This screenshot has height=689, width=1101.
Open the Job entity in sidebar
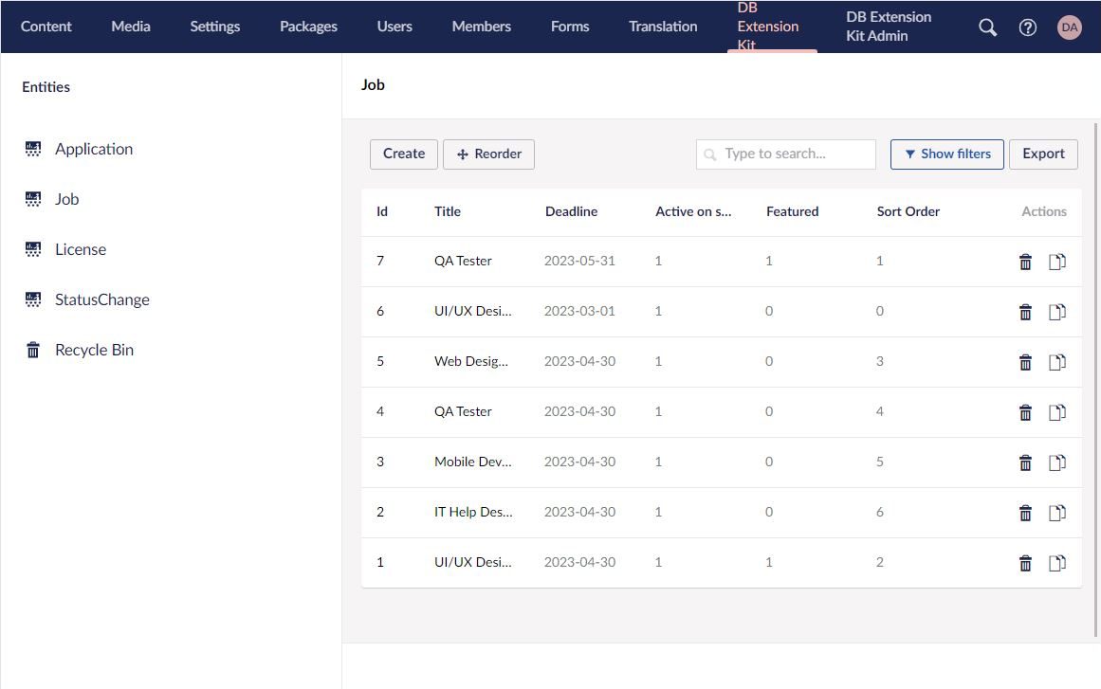pyautogui.click(x=66, y=199)
